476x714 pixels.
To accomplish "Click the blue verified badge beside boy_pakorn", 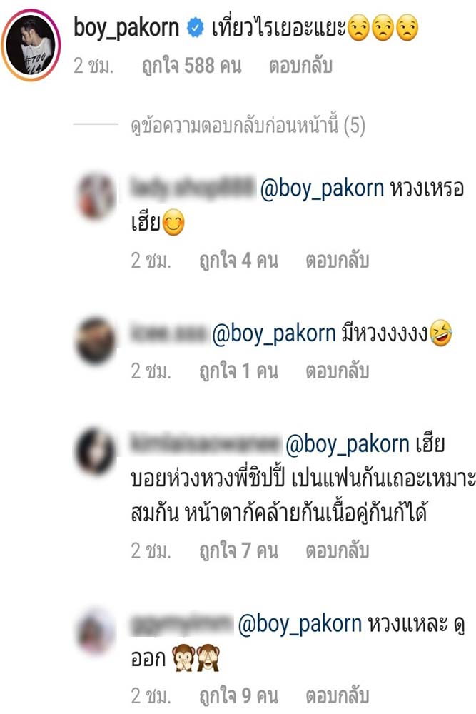I will coord(196,29).
